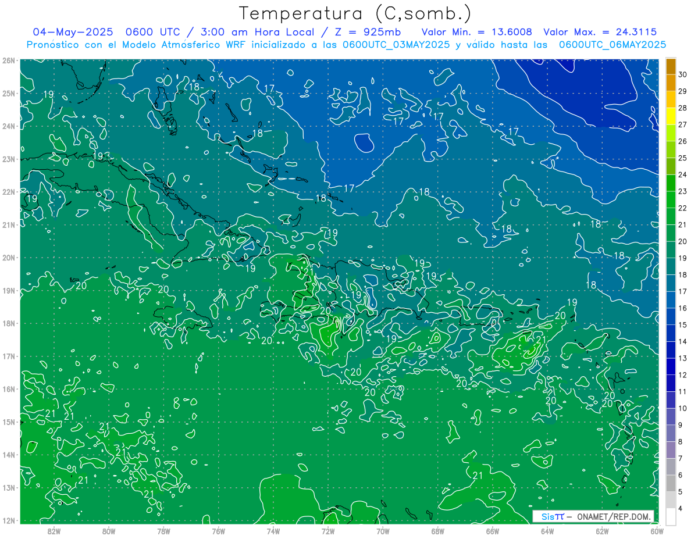Click the green band between 22 and 23
Viewport: 698px width, 539px height.
pyautogui.click(x=671, y=199)
